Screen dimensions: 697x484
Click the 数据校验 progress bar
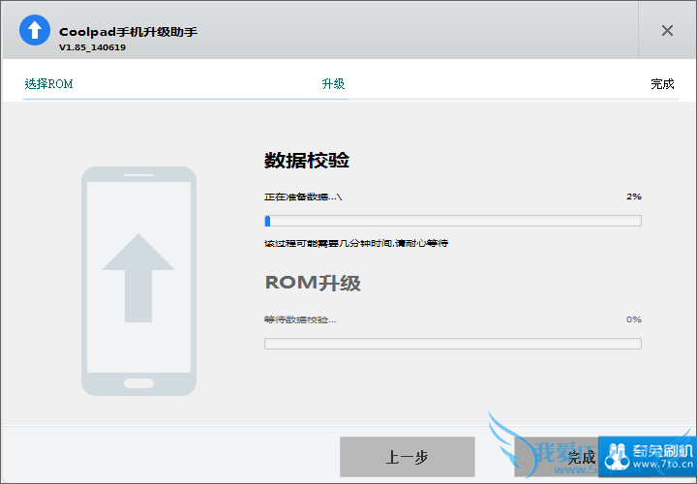pyautogui.click(x=452, y=221)
